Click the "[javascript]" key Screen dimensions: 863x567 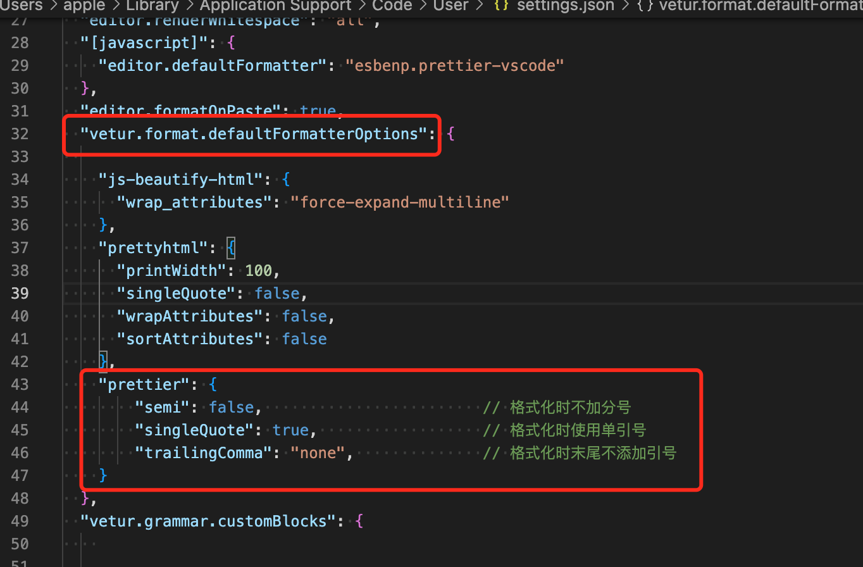point(149,43)
